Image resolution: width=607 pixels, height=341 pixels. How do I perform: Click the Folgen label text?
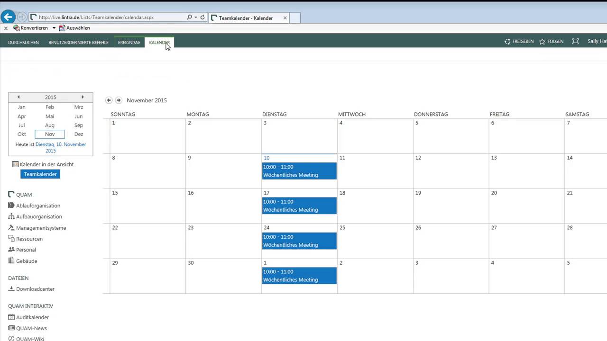pos(555,42)
